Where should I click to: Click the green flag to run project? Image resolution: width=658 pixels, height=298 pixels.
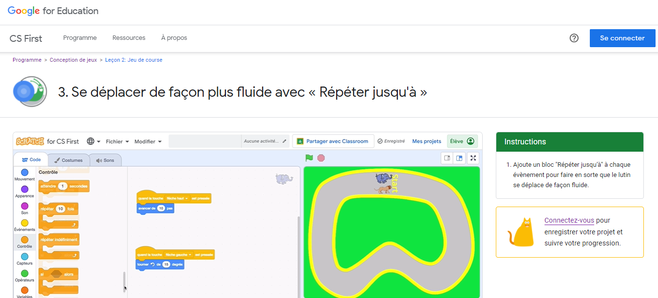(x=309, y=158)
